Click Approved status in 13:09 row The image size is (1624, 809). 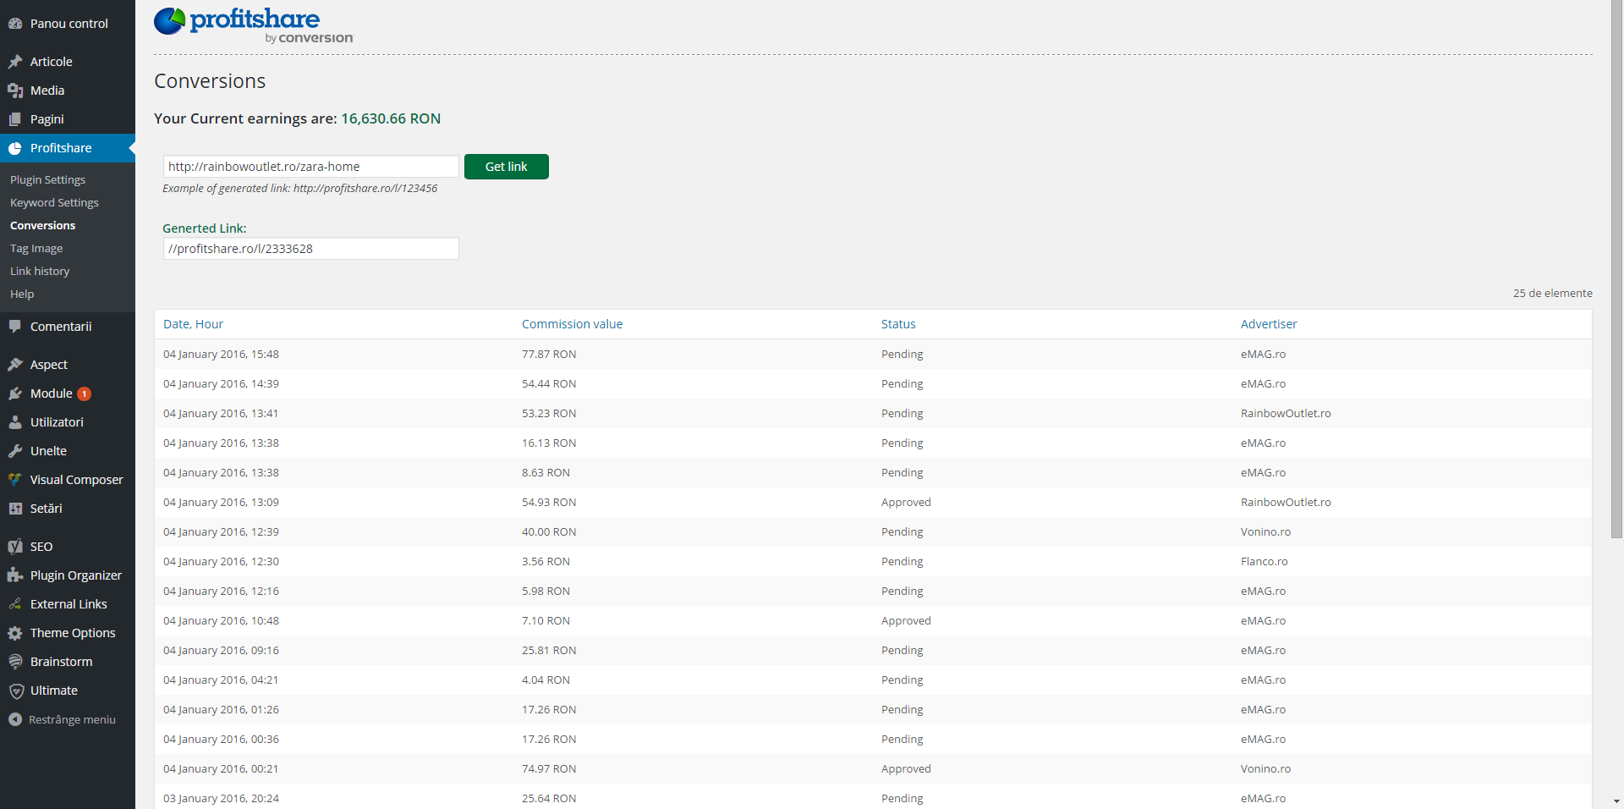coord(906,503)
